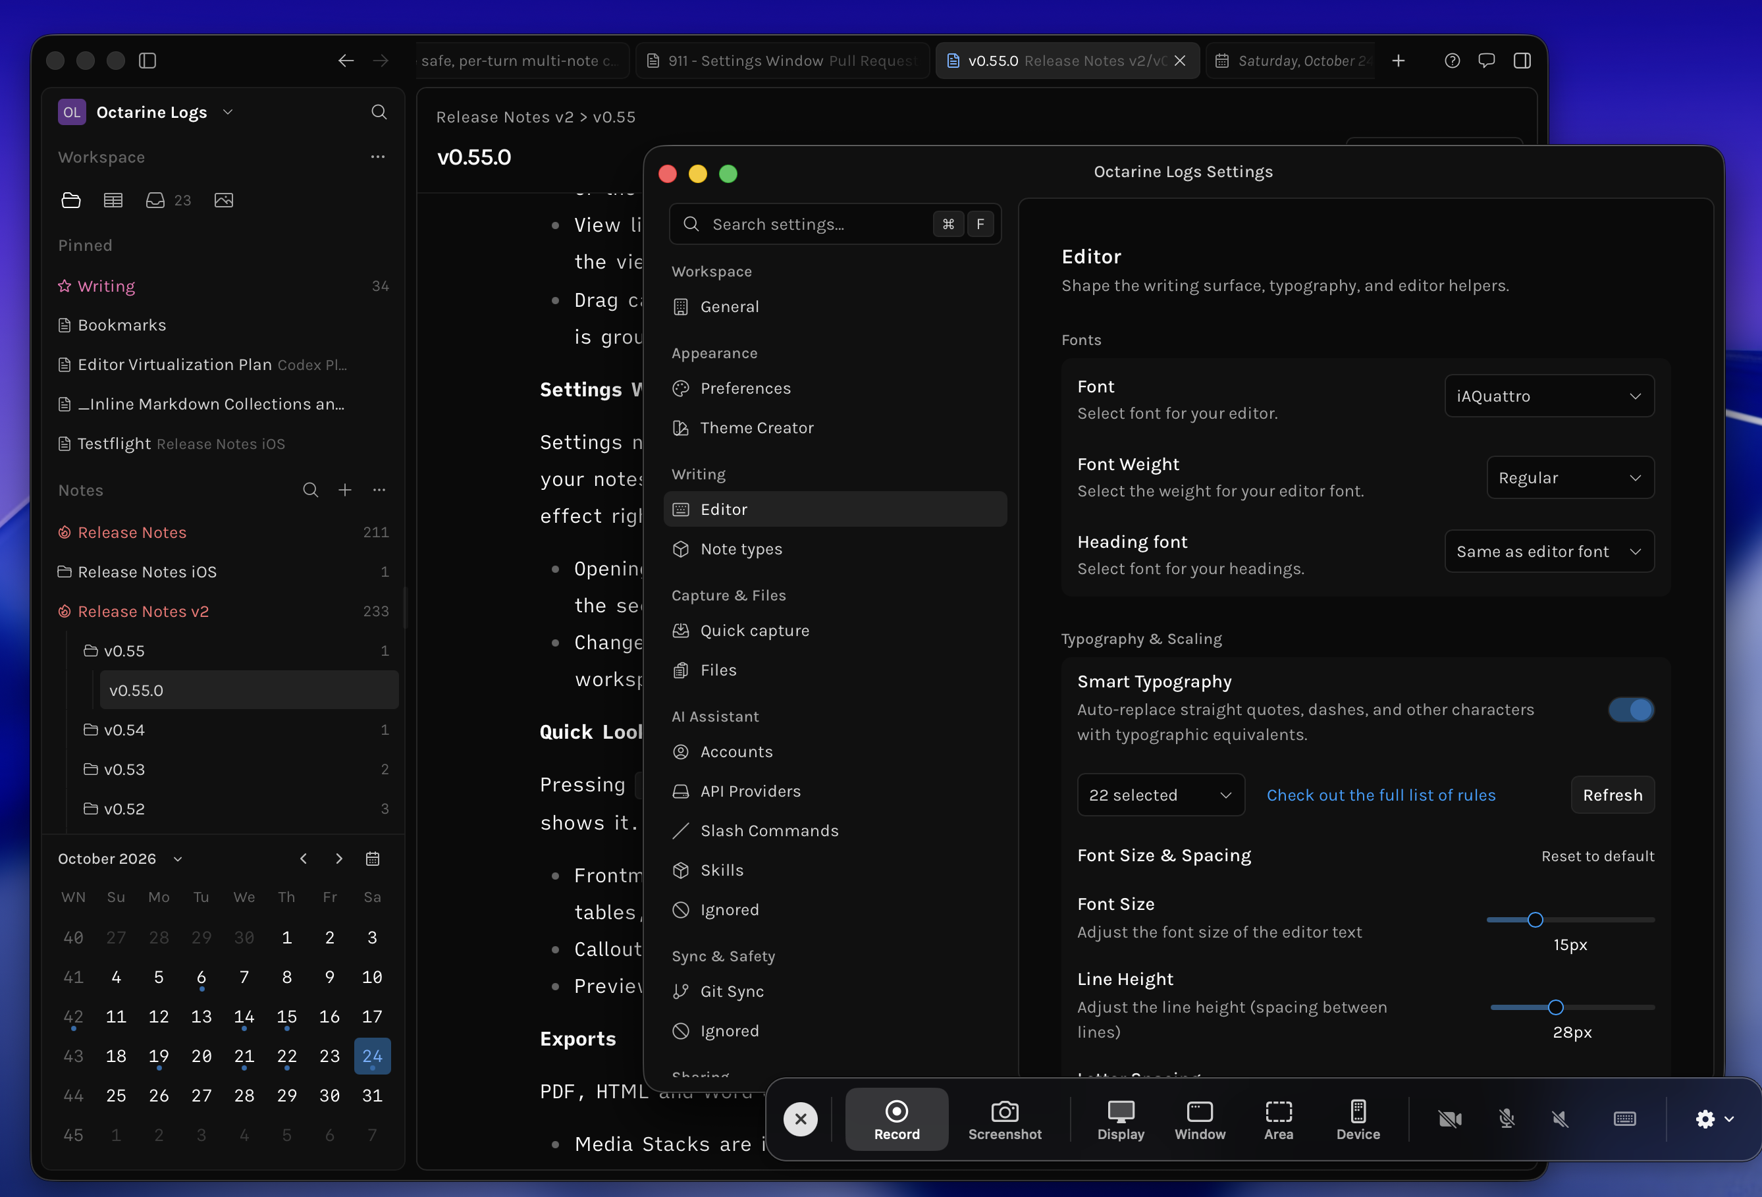Search notes using the Notes magnifier
This screenshot has height=1197, width=1762.
pyautogui.click(x=310, y=490)
